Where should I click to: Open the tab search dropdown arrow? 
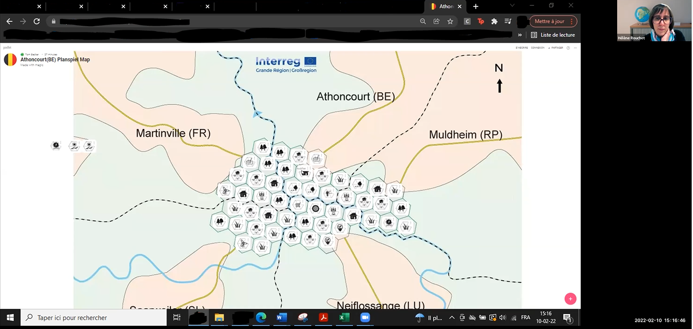[512, 6]
